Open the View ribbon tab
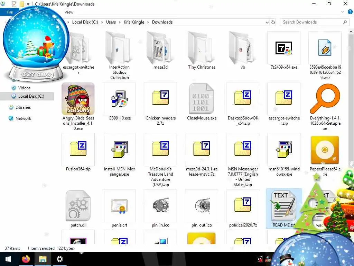The height and width of the screenshot is (266, 354). click(69, 12)
